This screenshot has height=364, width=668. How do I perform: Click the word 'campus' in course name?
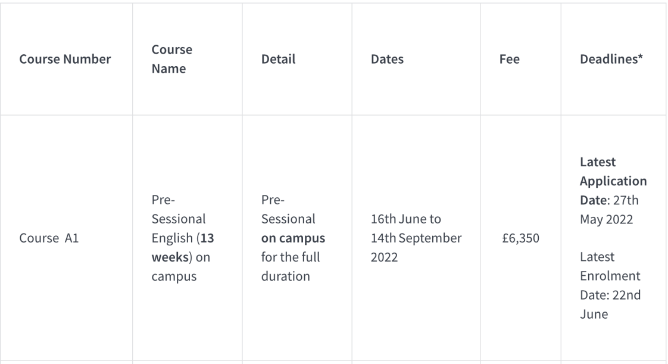pyautogui.click(x=174, y=276)
